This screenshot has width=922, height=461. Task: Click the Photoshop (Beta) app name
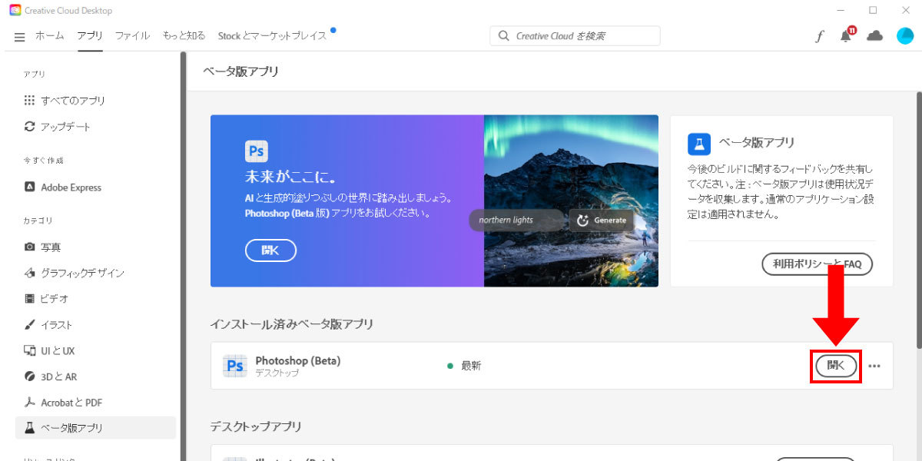[x=298, y=361]
